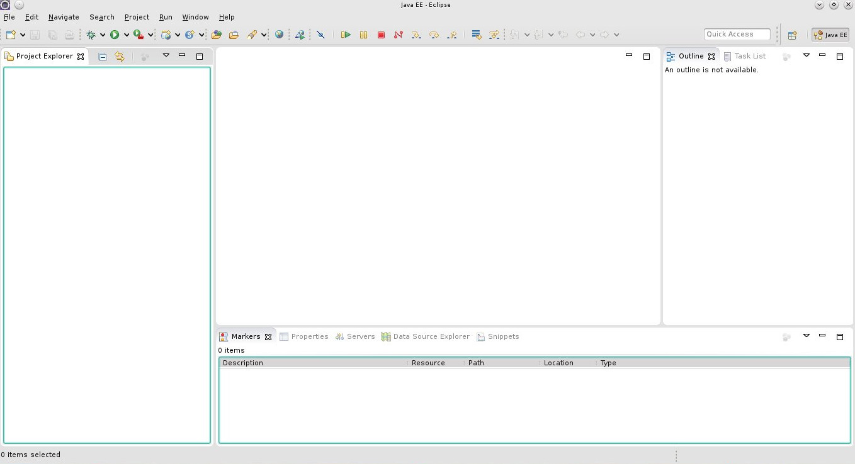Viewport: 855px width, 464px height.
Task: Click the Resource column header
Action: click(x=436, y=363)
